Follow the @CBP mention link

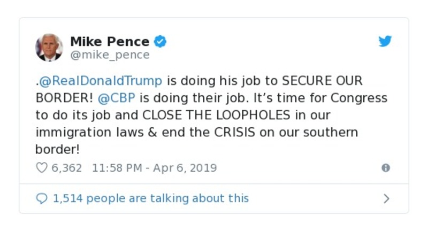click(x=110, y=98)
